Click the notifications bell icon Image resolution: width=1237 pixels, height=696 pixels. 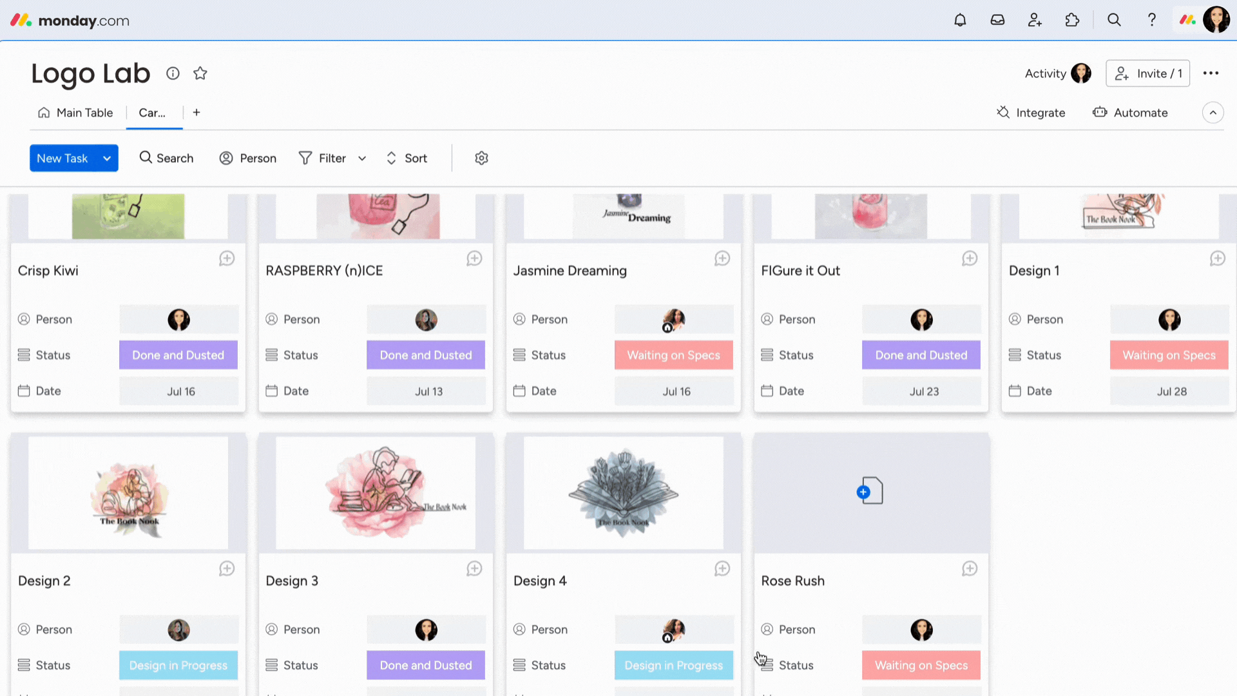click(x=960, y=19)
